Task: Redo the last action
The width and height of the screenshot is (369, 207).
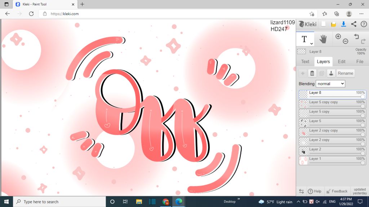Action: (363, 41)
